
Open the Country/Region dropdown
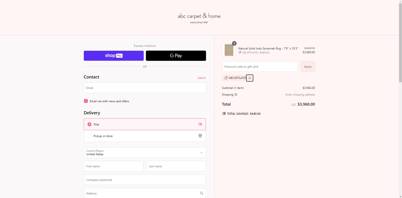pyautogui.click(x=145, y=153)
